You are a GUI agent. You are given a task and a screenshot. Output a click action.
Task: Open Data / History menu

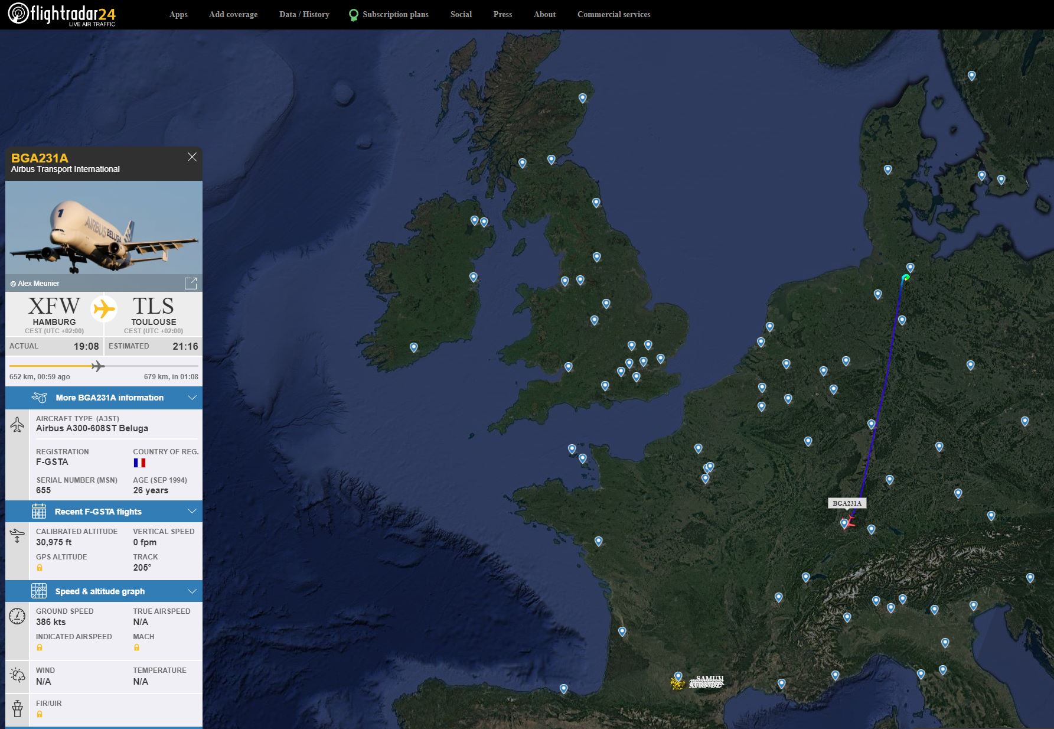[x=304, y=14]
